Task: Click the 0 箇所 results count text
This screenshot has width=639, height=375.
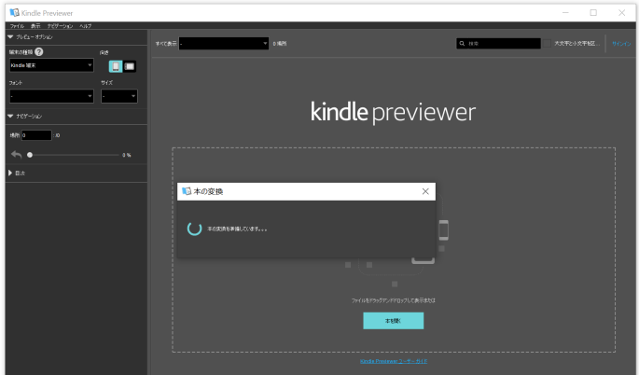Action: (x=280, y=43)
